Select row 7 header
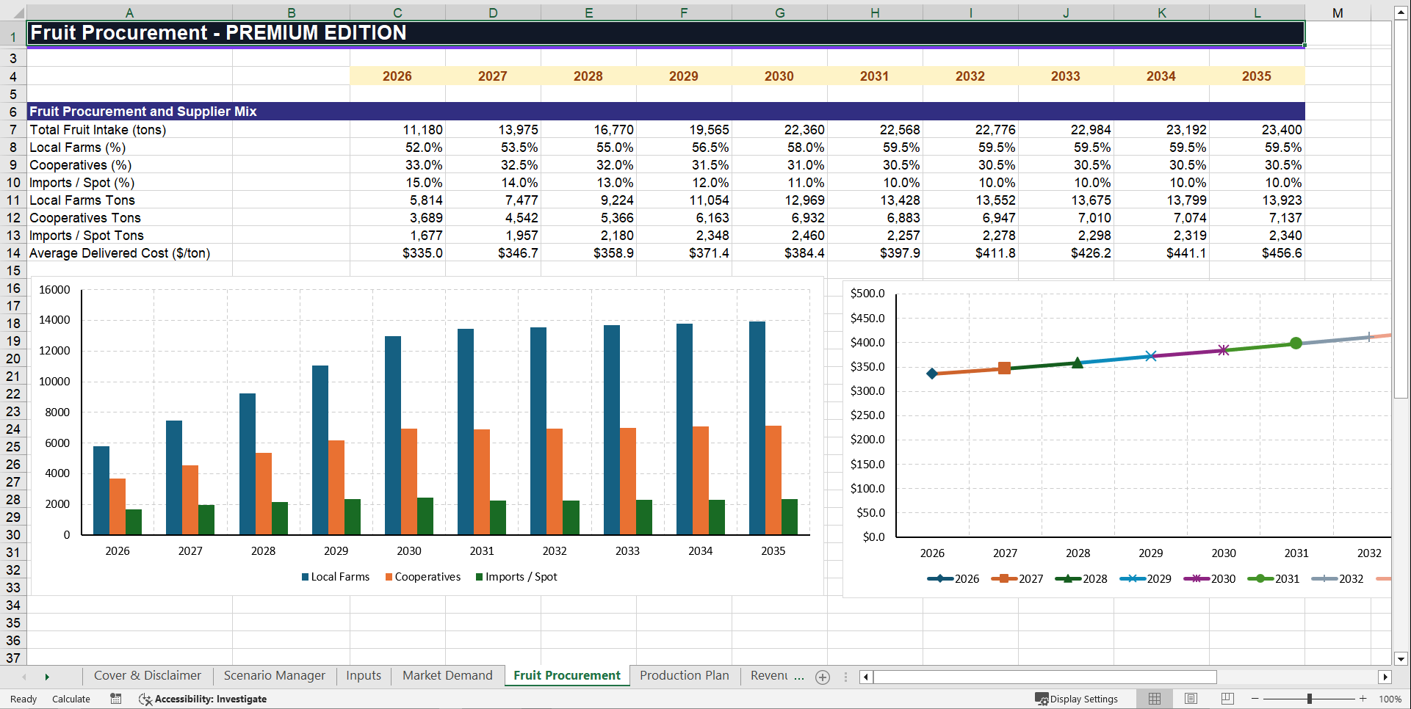 [x=13, y=130]
